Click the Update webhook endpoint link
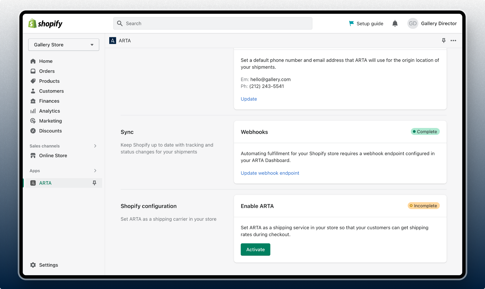The height and width of the screenshot is (289, 485). [270, 173]
